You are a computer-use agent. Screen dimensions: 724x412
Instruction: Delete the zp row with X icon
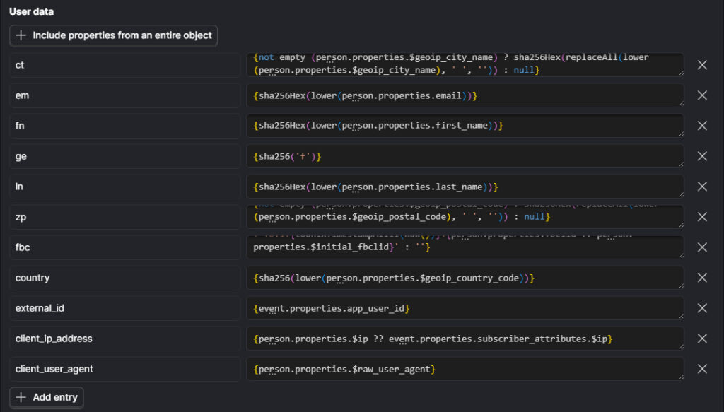702,217
